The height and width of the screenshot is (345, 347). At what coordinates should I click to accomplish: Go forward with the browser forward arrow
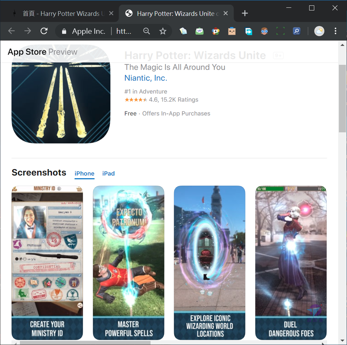28,31
